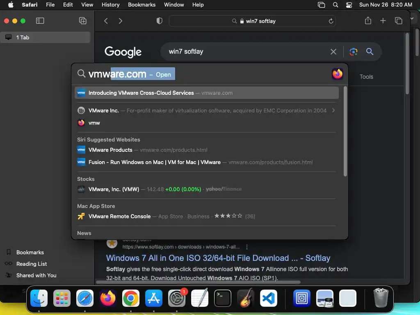Click the menu bar date and time
Viewport: 420px width, 315px height.
pos(386,5)
